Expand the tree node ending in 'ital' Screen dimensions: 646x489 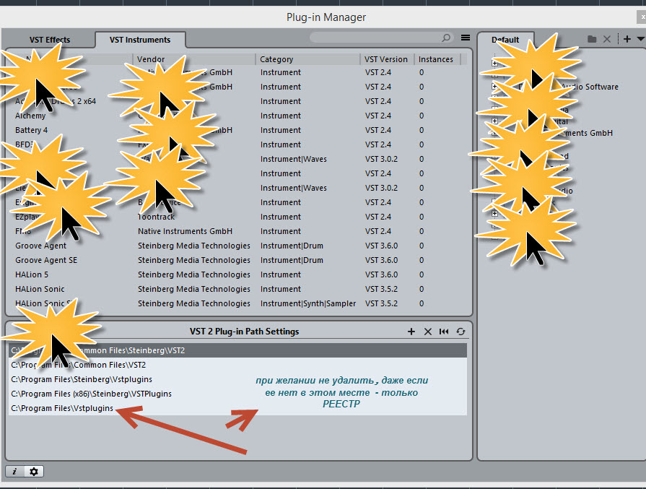(x=495, y=121)
